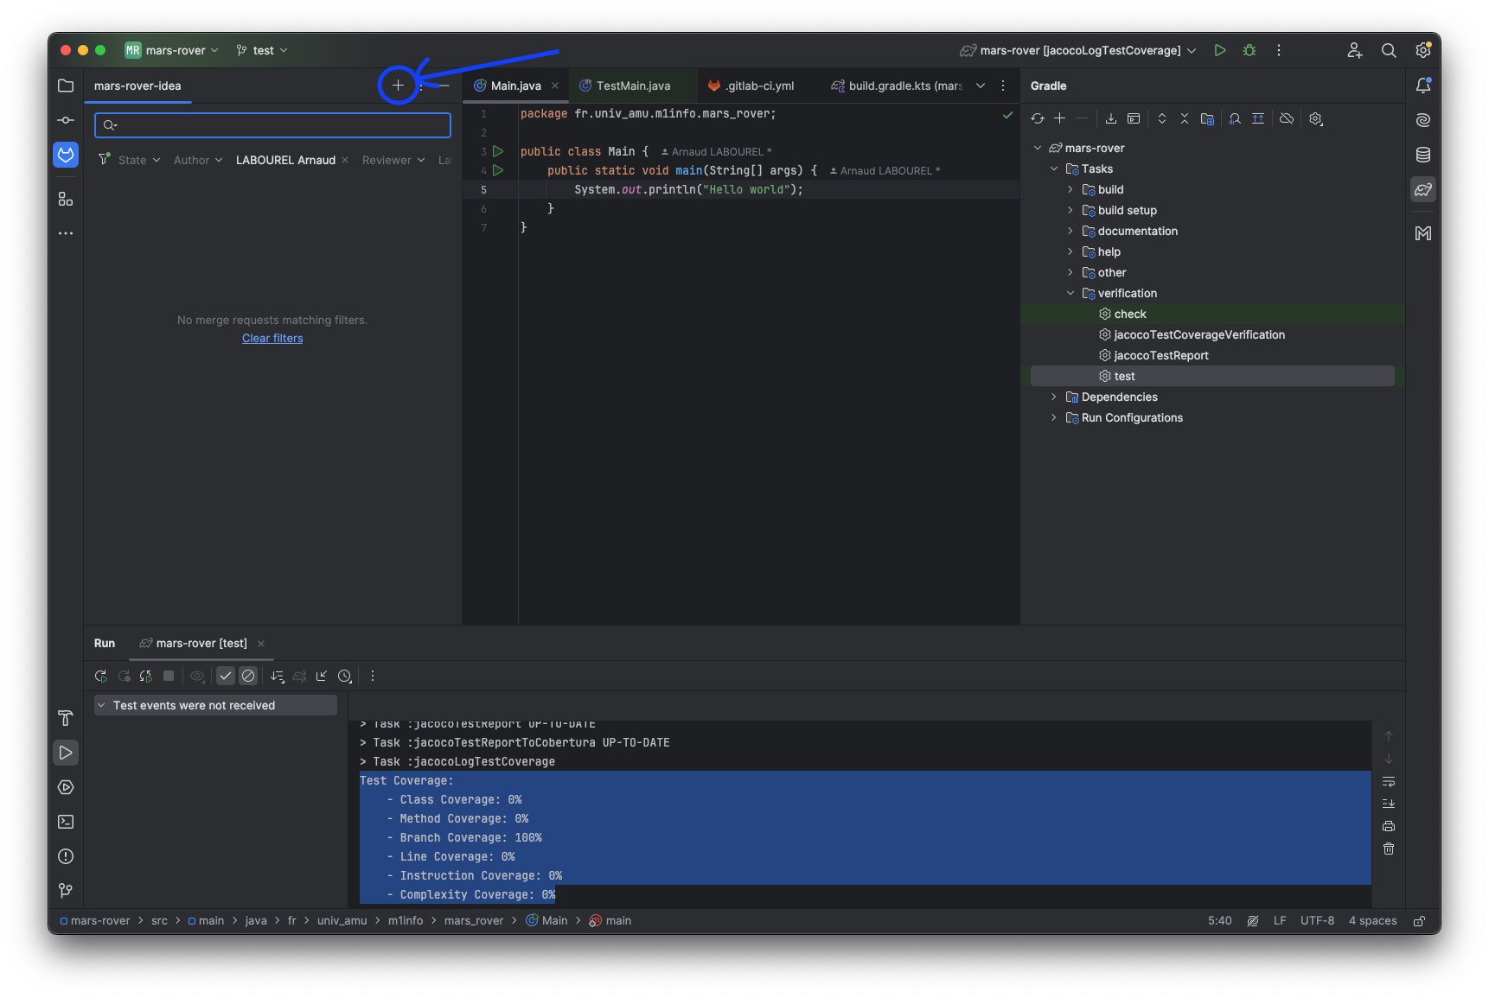Toggle Gradle offline mode
The width and height of the screenshot is (1489, 998).
[1287, 118]
